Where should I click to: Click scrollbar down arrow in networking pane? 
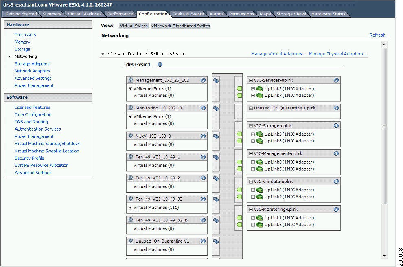pos(384,256)
